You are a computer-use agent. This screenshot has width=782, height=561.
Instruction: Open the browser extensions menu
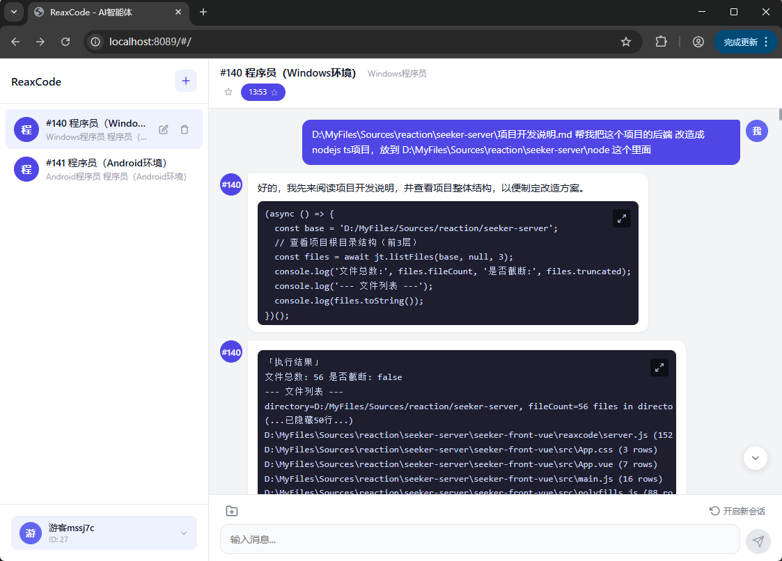tap(661, 42)
